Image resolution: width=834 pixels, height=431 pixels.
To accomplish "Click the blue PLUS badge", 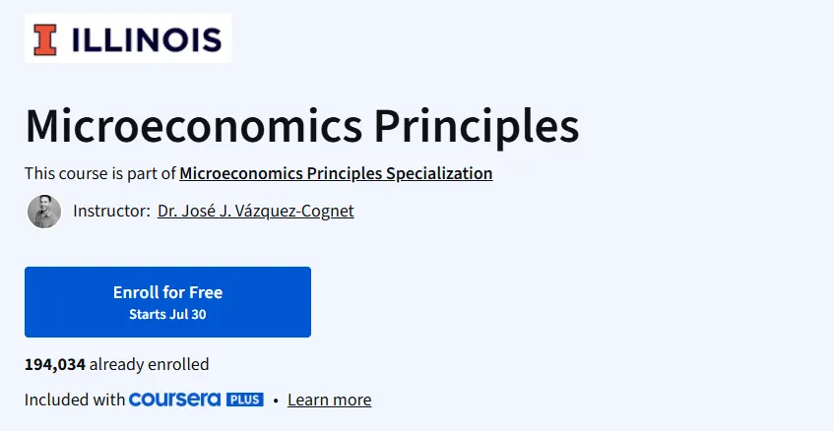I will click(244, 400).
